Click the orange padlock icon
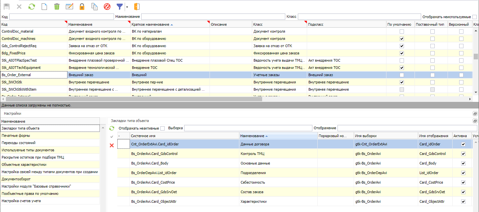 tap(82, 6)
